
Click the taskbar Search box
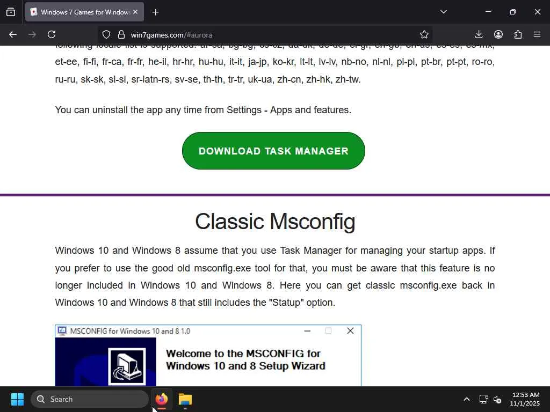click(x=90, y=399)
